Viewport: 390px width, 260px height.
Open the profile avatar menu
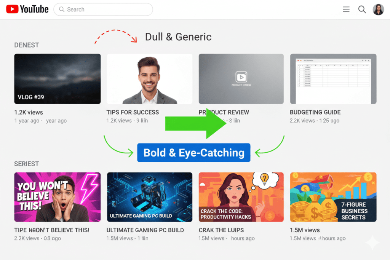[x=378, y=9]
